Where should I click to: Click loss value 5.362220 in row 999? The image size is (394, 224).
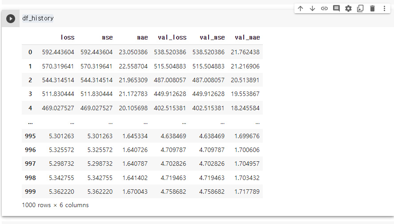pos(61,192)
